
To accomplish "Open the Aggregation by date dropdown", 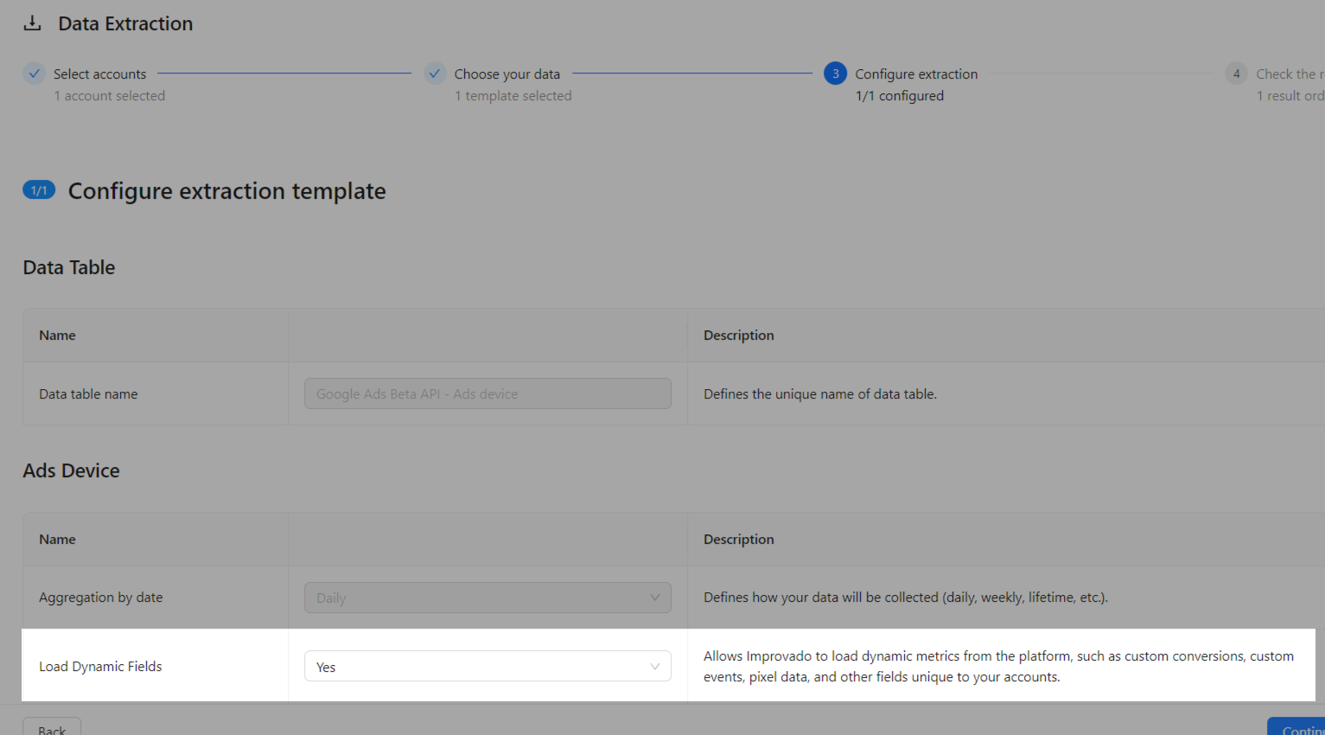I will [x=487, y=598].
